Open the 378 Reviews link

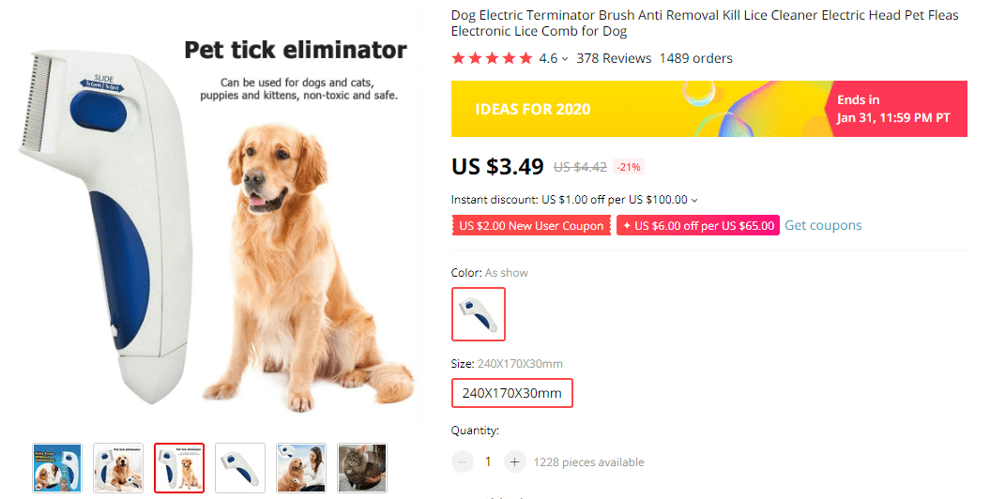pos(614,58)
